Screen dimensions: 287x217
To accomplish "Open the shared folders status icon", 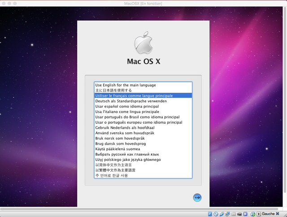I will (x=234, y=214).
